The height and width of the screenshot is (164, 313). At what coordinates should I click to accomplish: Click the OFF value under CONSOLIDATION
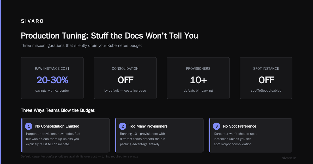coord(125,80)
